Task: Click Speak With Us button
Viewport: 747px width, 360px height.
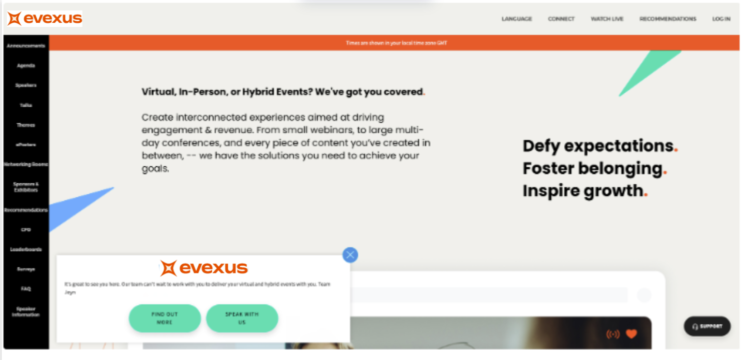Action: tap(242, 318)
